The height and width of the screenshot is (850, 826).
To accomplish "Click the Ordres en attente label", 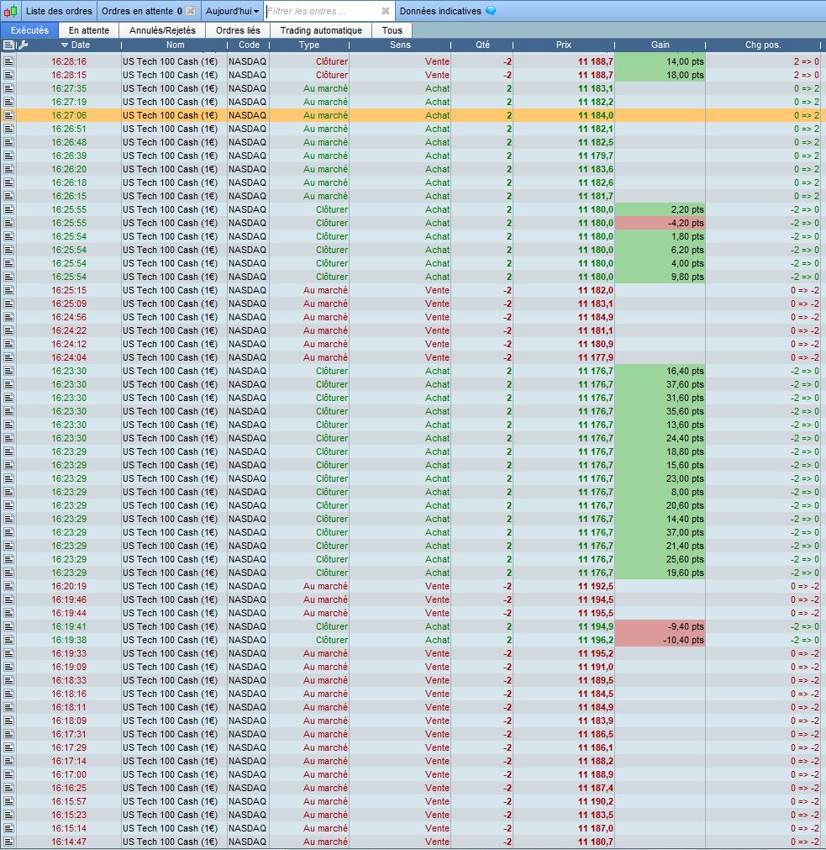I will [137, 11].
